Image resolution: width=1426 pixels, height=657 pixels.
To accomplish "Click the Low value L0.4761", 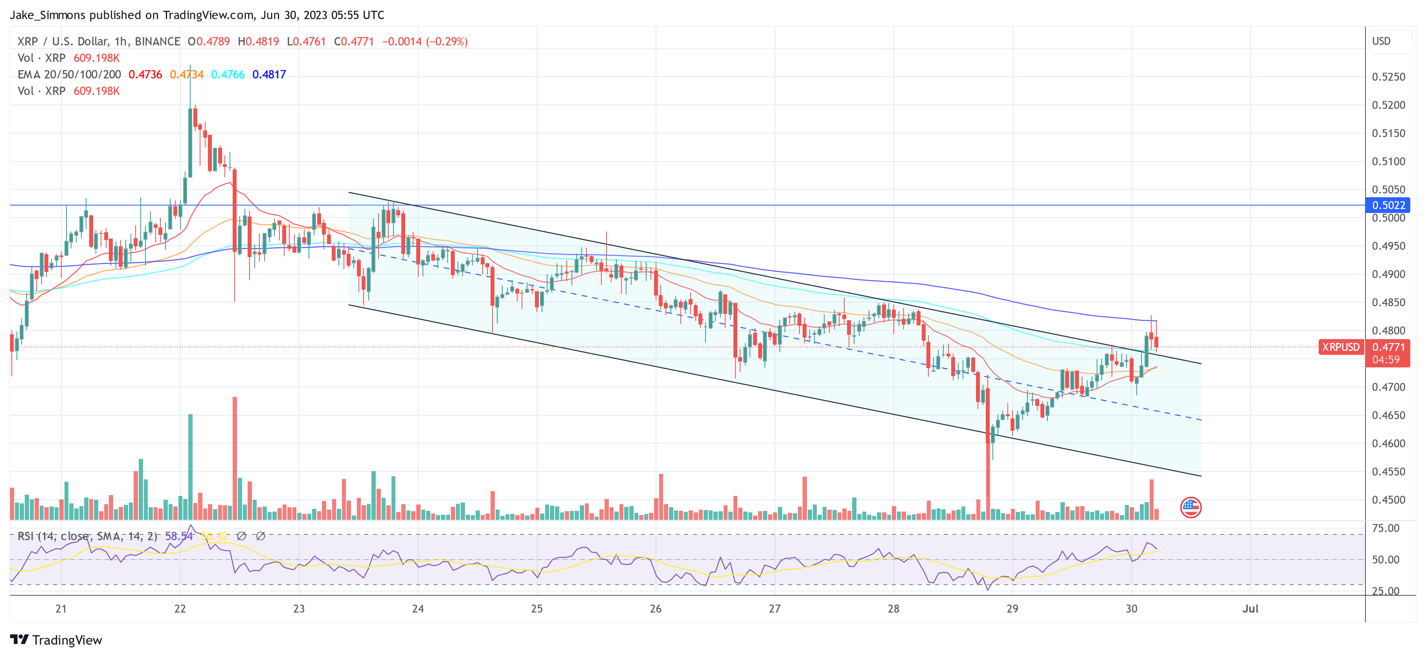I will coord(306,42).
